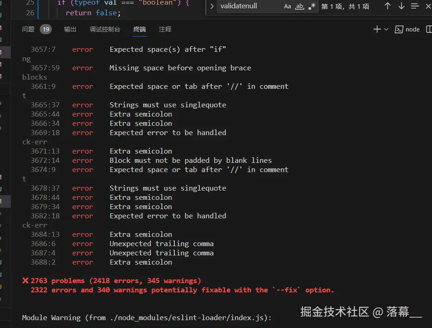
Task: Click 'Expected space(s) after "if"' message
Action: pos(168,50)
